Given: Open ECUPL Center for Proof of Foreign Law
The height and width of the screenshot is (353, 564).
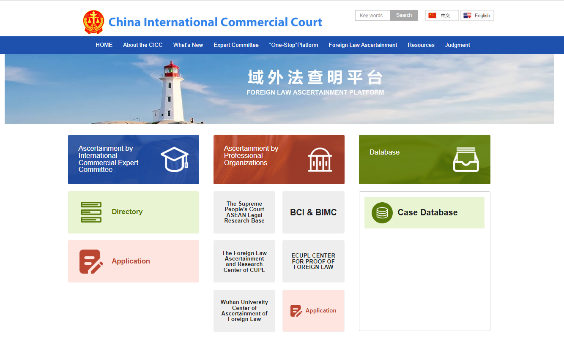Looking at the screenshot, I should click(x=313, y=261).
